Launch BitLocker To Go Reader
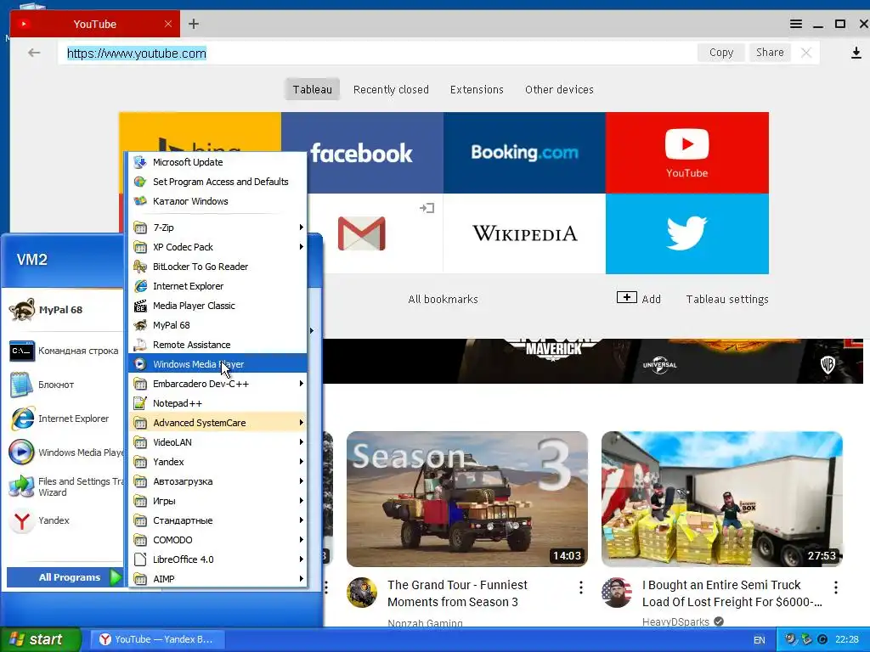Image resolution: width=870 pixels, height=652 pixels. 217,267
